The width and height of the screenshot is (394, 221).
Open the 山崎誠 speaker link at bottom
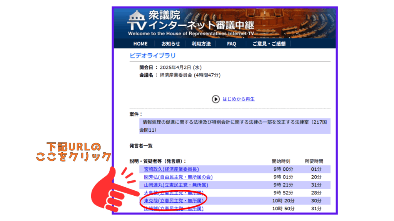coord(174,209)
